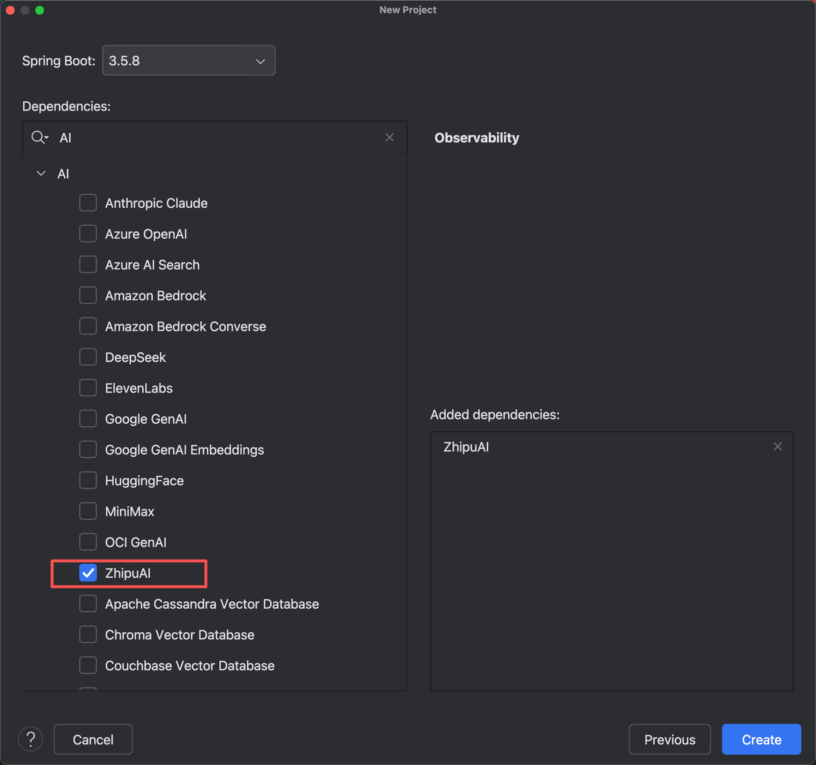816x765 pixels.
Task: Select the Amazon Bedrock Converse item
Action: 185,326
